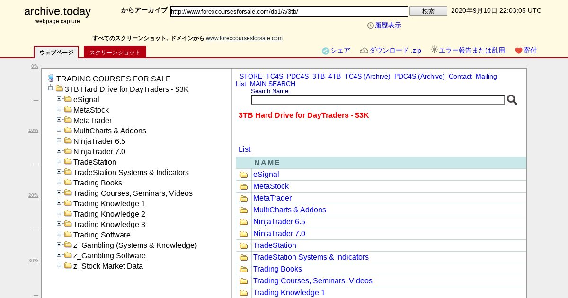Viewport: 568px width, 298px height.
Task: Select NinjaTrader 7.0 in the tree
Action: coord(99,151)
